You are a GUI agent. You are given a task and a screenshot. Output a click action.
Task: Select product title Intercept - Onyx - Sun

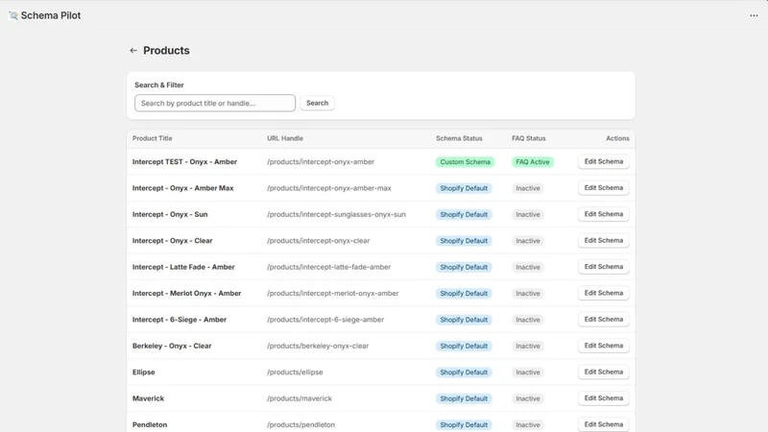(x=170, y=214)
